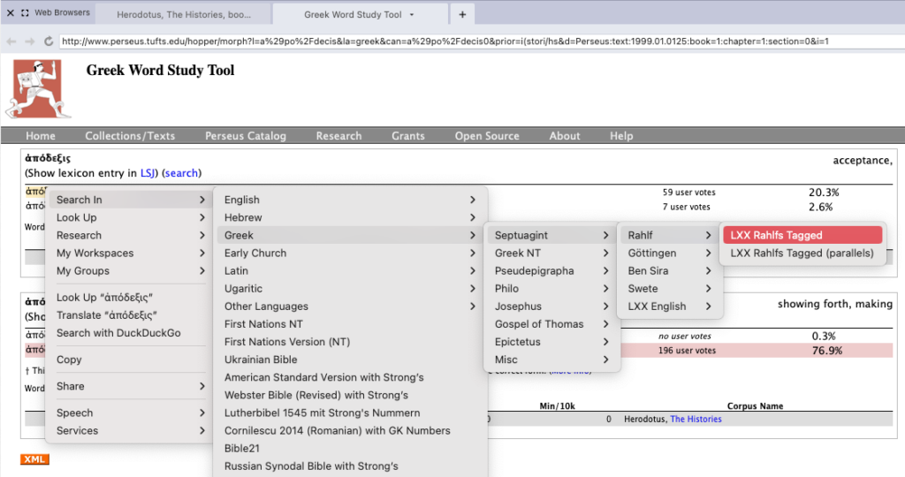Select LXX Rahlfs Tagged menu entry
This screenshot has height=477, width=905.
pyautogui.click(x=802, y=235)
